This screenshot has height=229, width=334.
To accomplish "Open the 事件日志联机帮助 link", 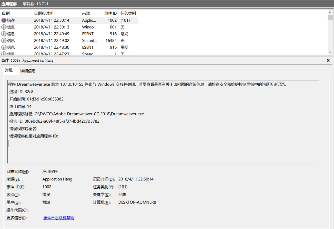I will point(59,218).
